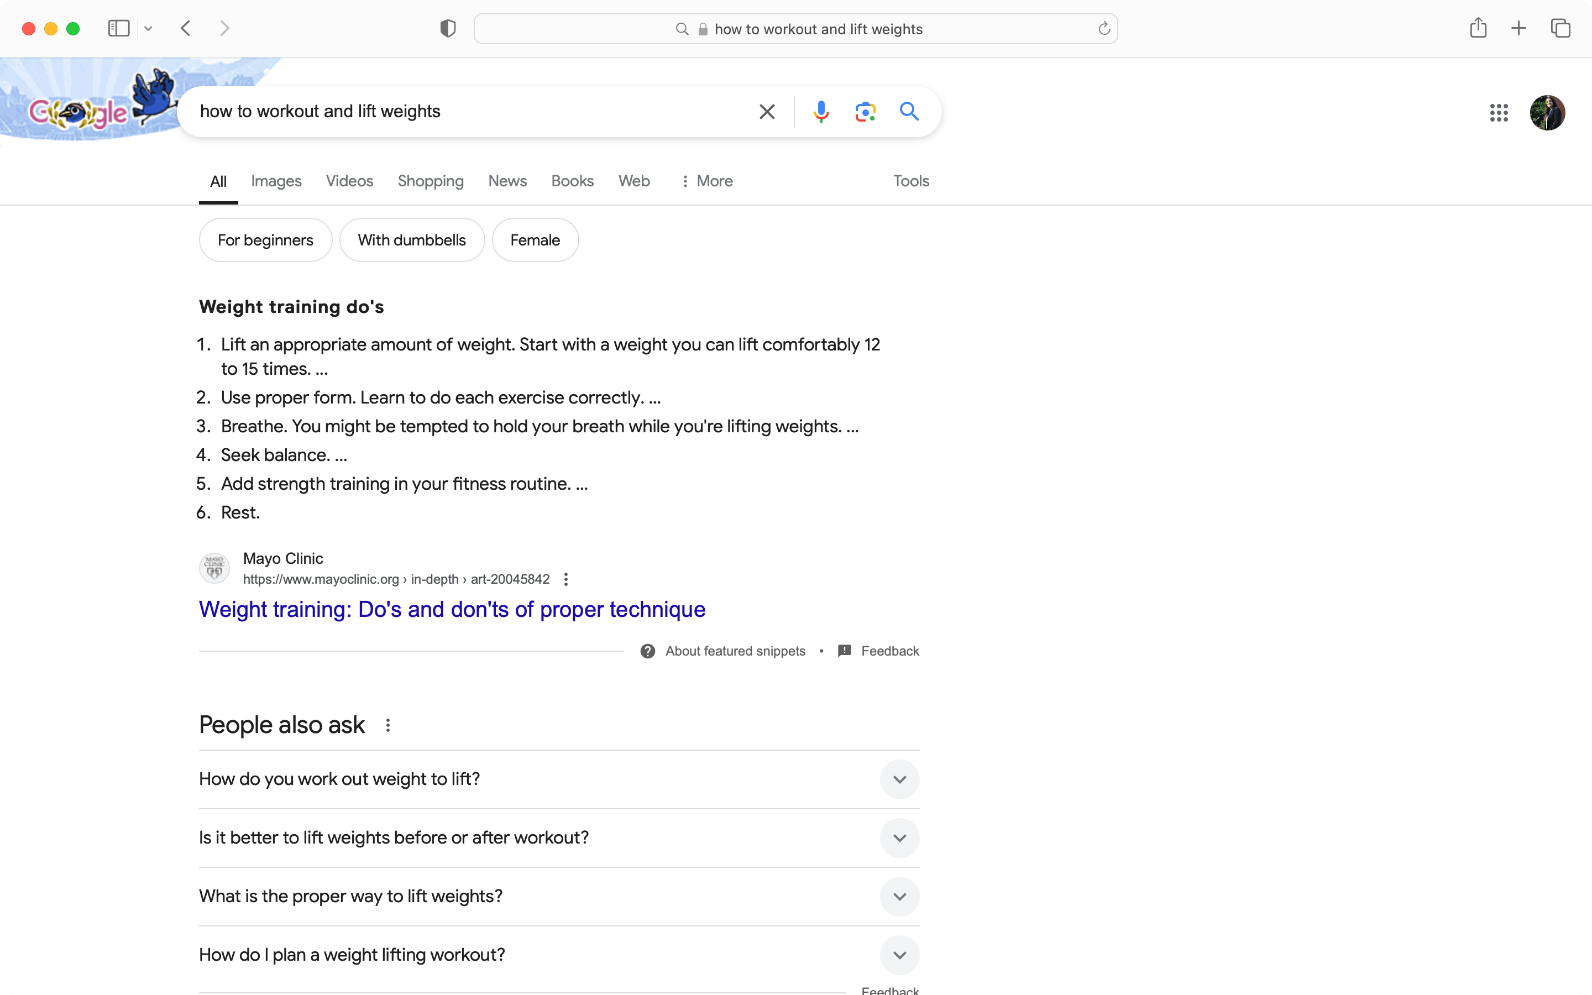Click the blue magnifier search icon
This screenshot has width=1592, height=995.
[909, 111]
